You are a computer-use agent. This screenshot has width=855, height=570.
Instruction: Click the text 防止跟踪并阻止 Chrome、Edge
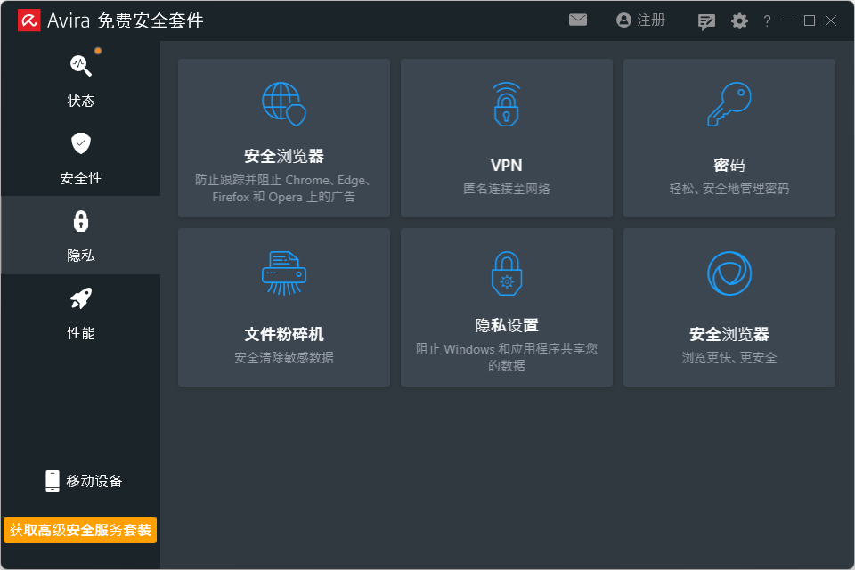(x=283, y=180)
